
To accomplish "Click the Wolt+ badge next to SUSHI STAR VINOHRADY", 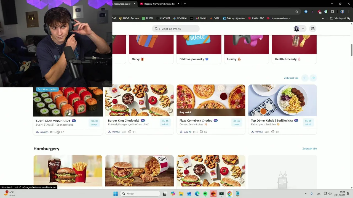I will 74,121.
